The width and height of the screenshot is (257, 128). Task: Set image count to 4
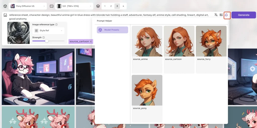coord(123,6)
